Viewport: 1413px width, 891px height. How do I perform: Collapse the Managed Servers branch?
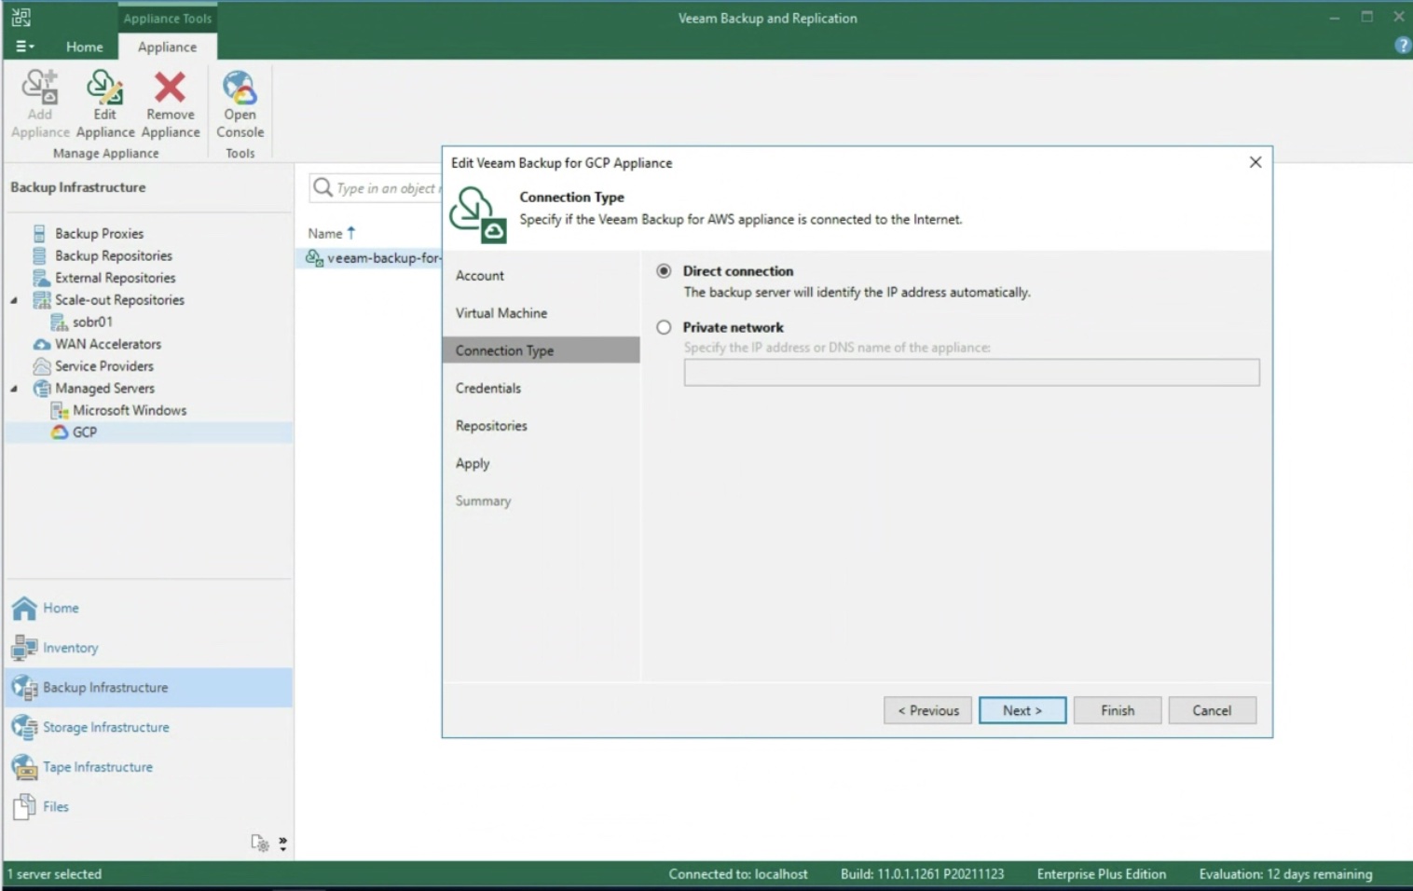pos(14,389)
